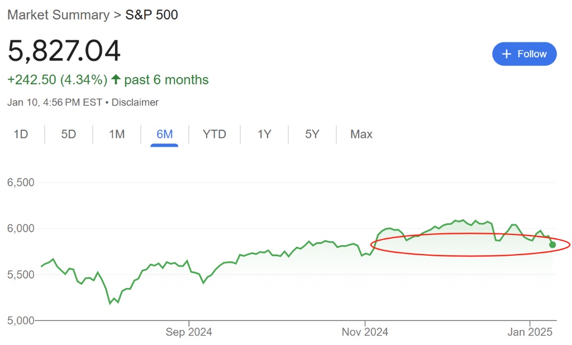Click the +242.50 (4.34%) change text
The width and height of the screenshot is (572, 345).
click(x=57, y=80)
